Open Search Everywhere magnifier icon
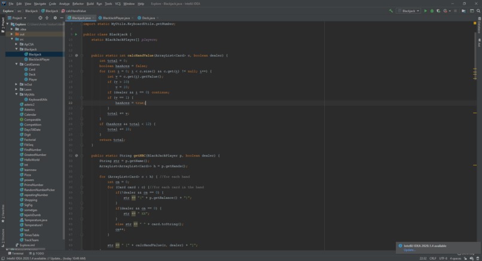 pos(478,11)
